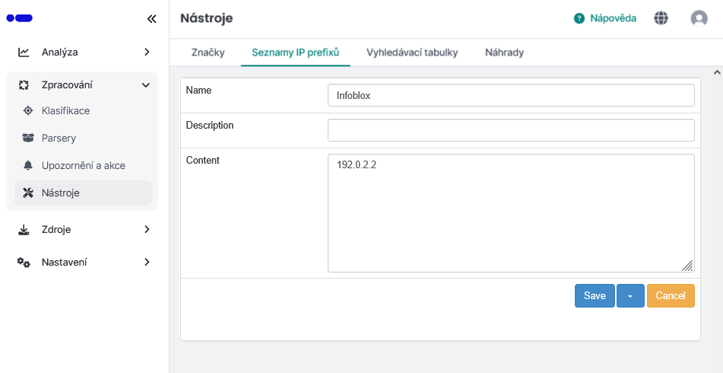Open the Save button dropdown arrow
Screen dimensions: 723x373
click(630, 296)
